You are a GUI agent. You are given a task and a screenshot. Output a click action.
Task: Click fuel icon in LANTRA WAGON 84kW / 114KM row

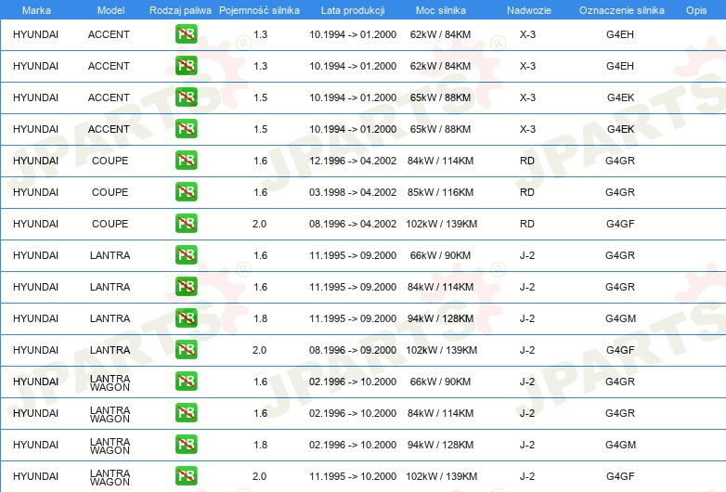[x=186, y=412]
